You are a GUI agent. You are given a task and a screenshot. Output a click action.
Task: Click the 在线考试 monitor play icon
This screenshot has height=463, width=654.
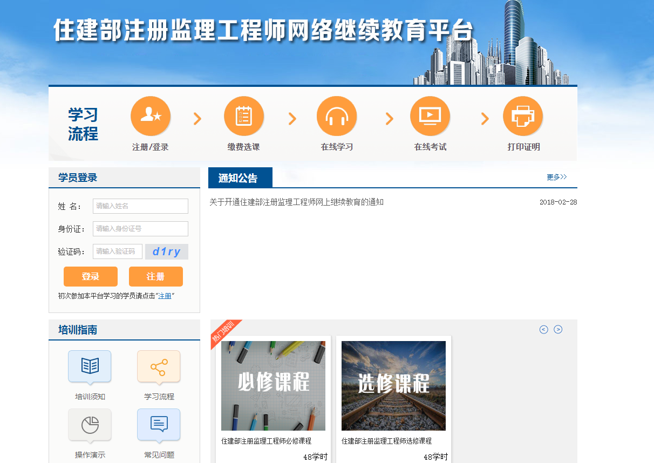click(x=430, y=116)
